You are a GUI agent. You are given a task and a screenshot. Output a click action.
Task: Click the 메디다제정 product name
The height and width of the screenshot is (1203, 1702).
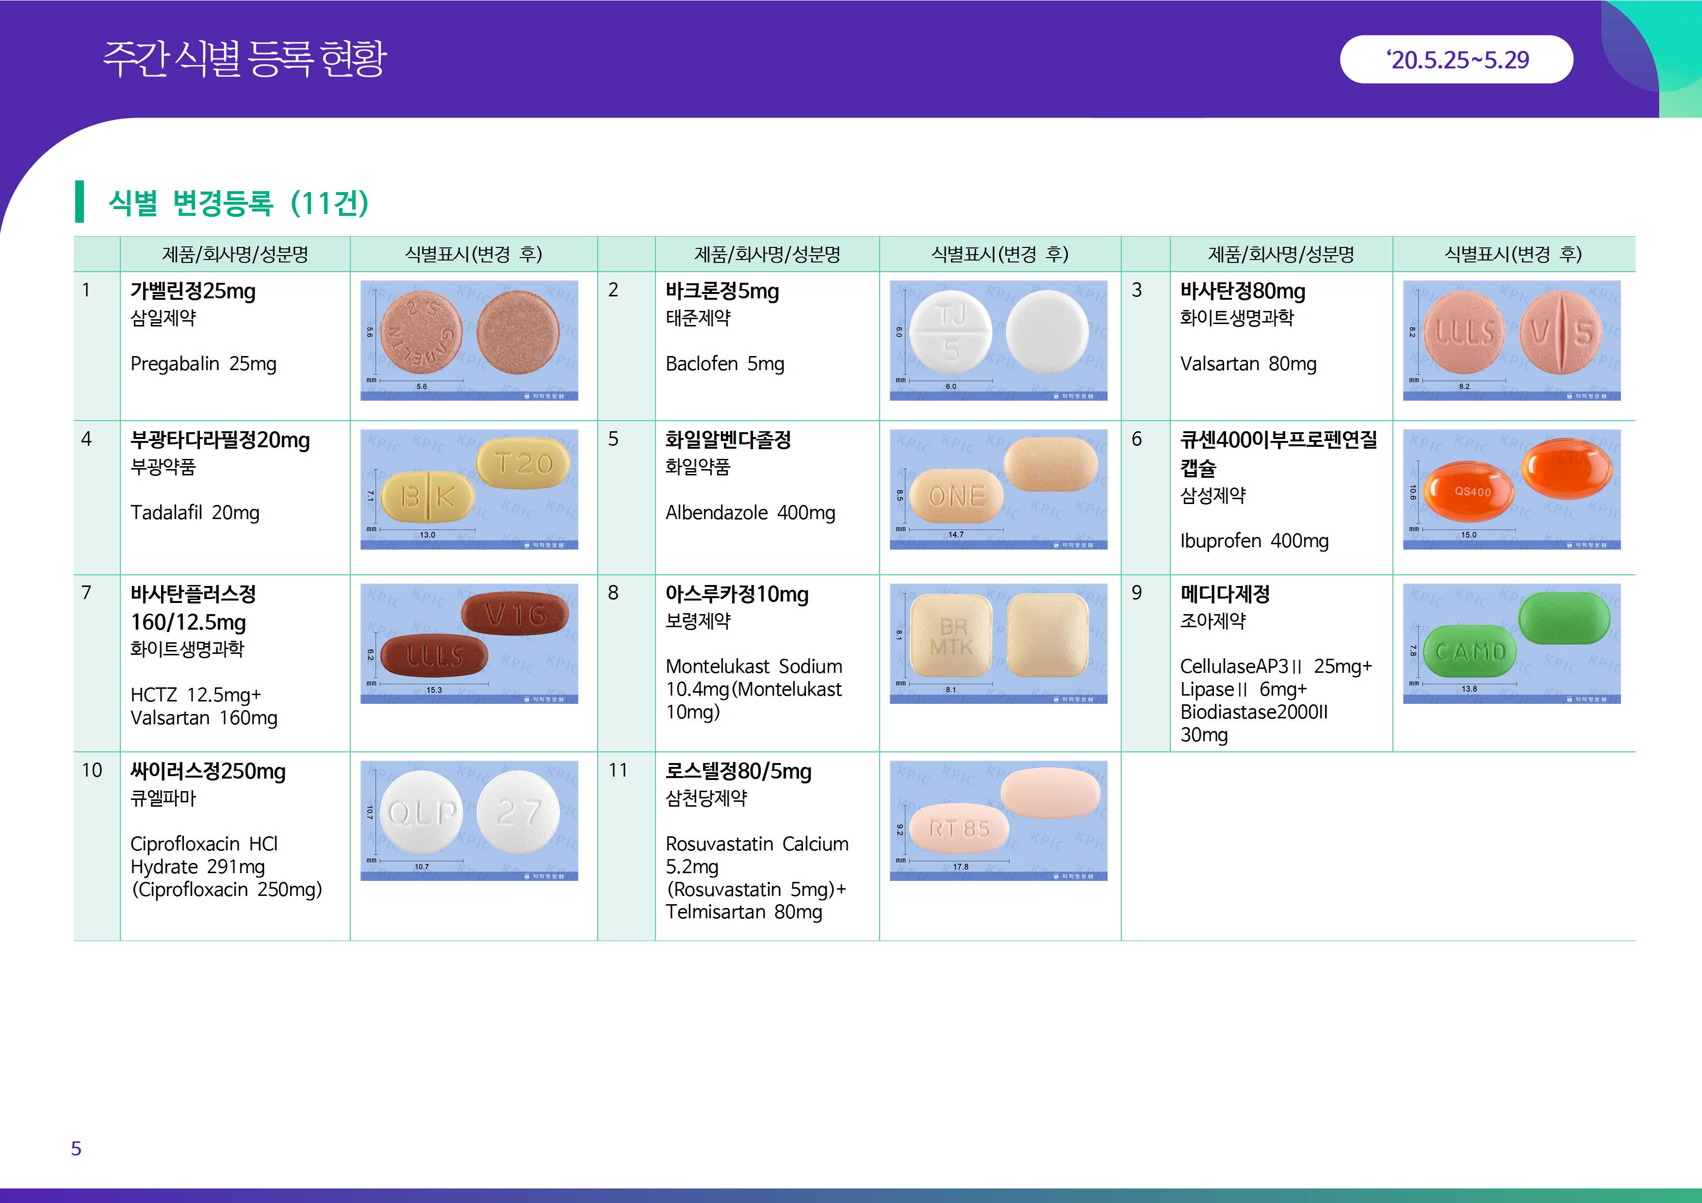(x=1225, y=594)
